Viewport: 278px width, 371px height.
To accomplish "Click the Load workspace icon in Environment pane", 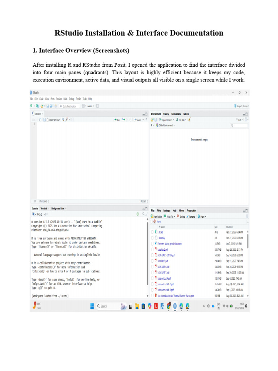I will tap(152, 120).
